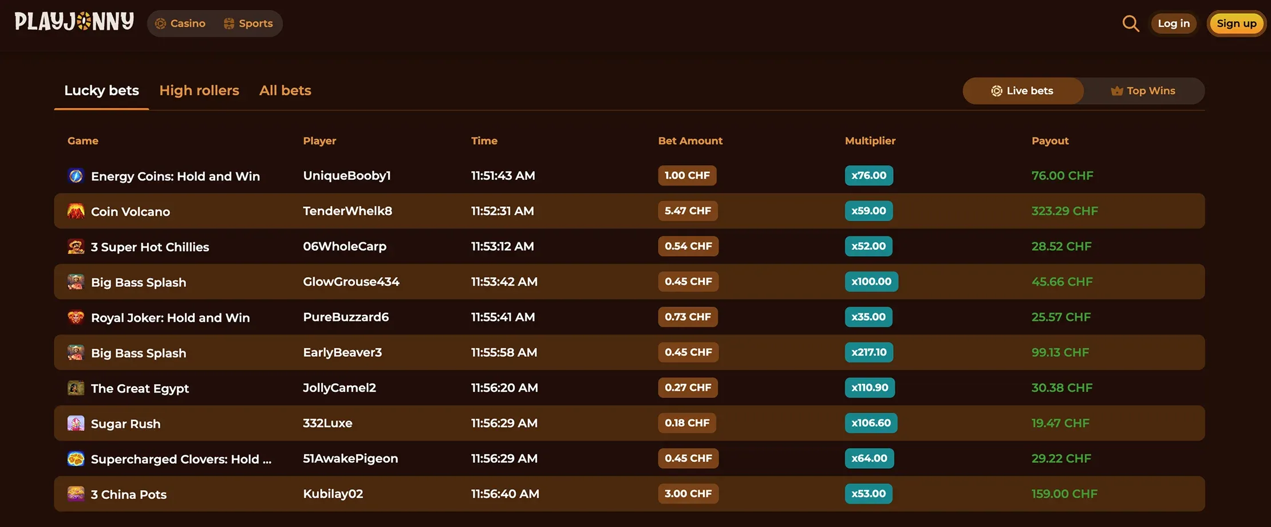Select the Sports icon in the navigation
Screen dimensions: 1271x527
(228, 23)
